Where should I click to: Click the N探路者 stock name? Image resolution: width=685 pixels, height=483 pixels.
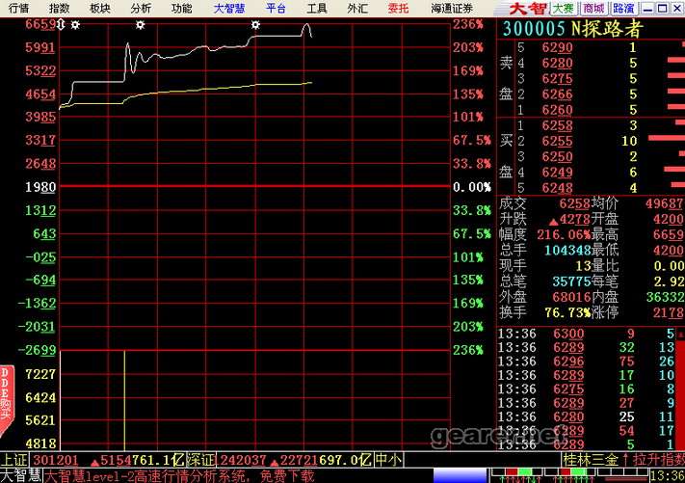point(607,29)
